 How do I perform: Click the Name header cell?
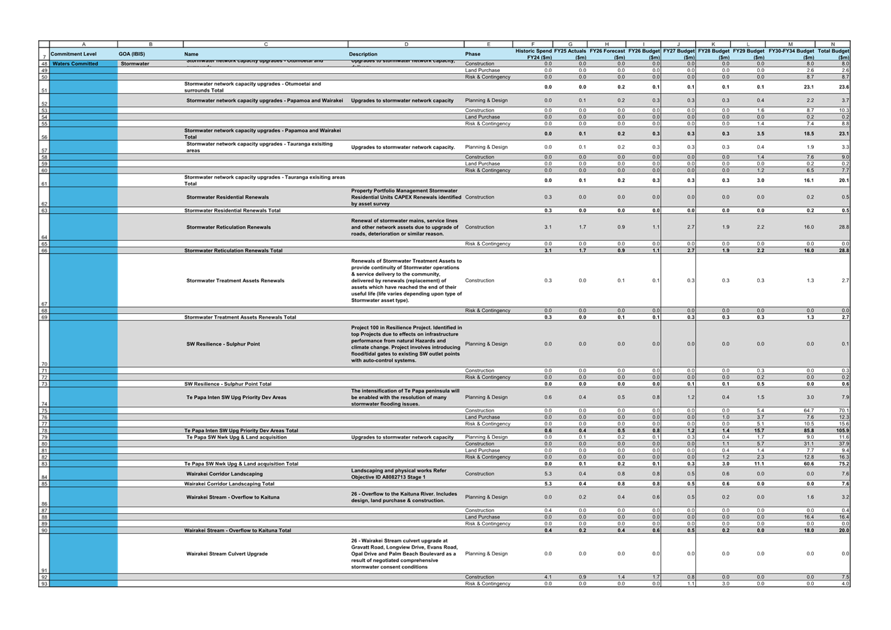pyautogui.click(x=191, y=54)
